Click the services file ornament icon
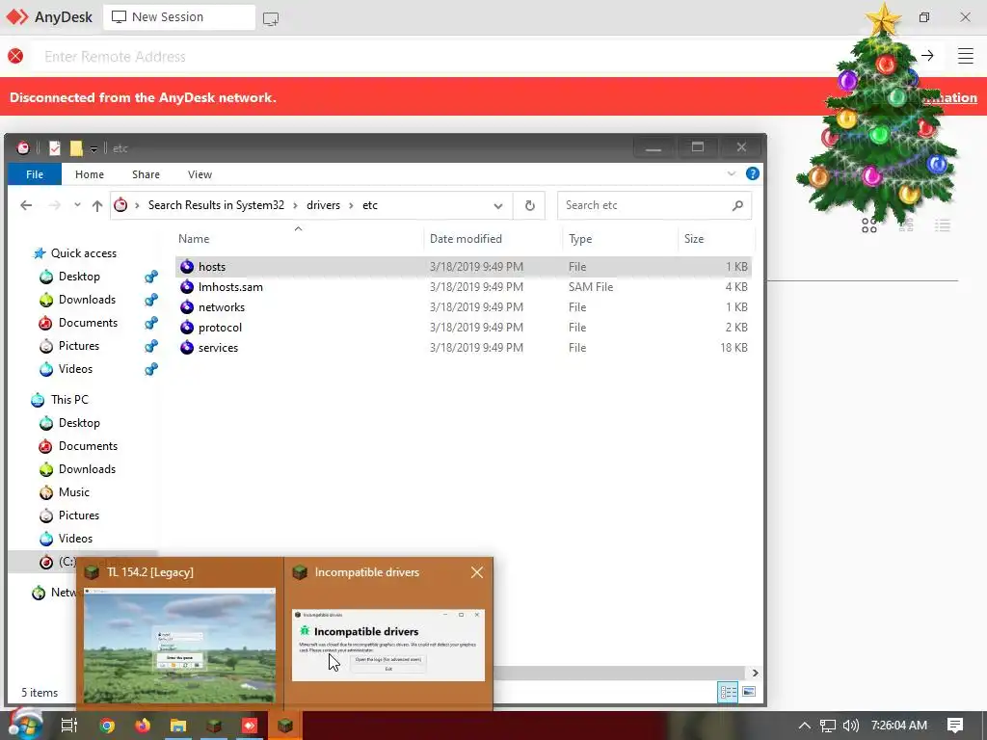The image size is (987, 740). tap(187, 347)
